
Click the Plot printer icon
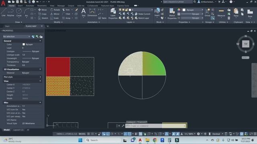coord(33,2)
